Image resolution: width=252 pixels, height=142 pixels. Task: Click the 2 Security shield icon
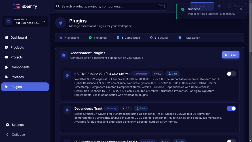pyautogui.click(x=151, y=38)
